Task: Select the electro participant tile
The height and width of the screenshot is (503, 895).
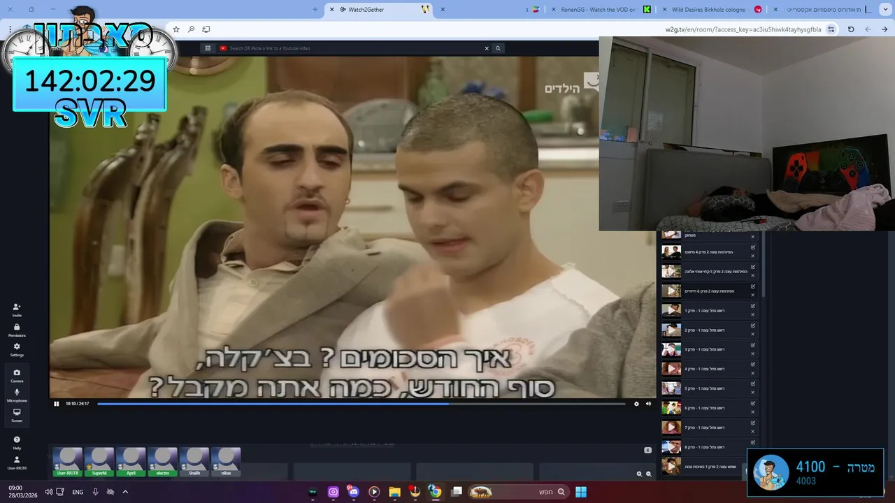Action: pyautogui.click(x=162, y=462)
